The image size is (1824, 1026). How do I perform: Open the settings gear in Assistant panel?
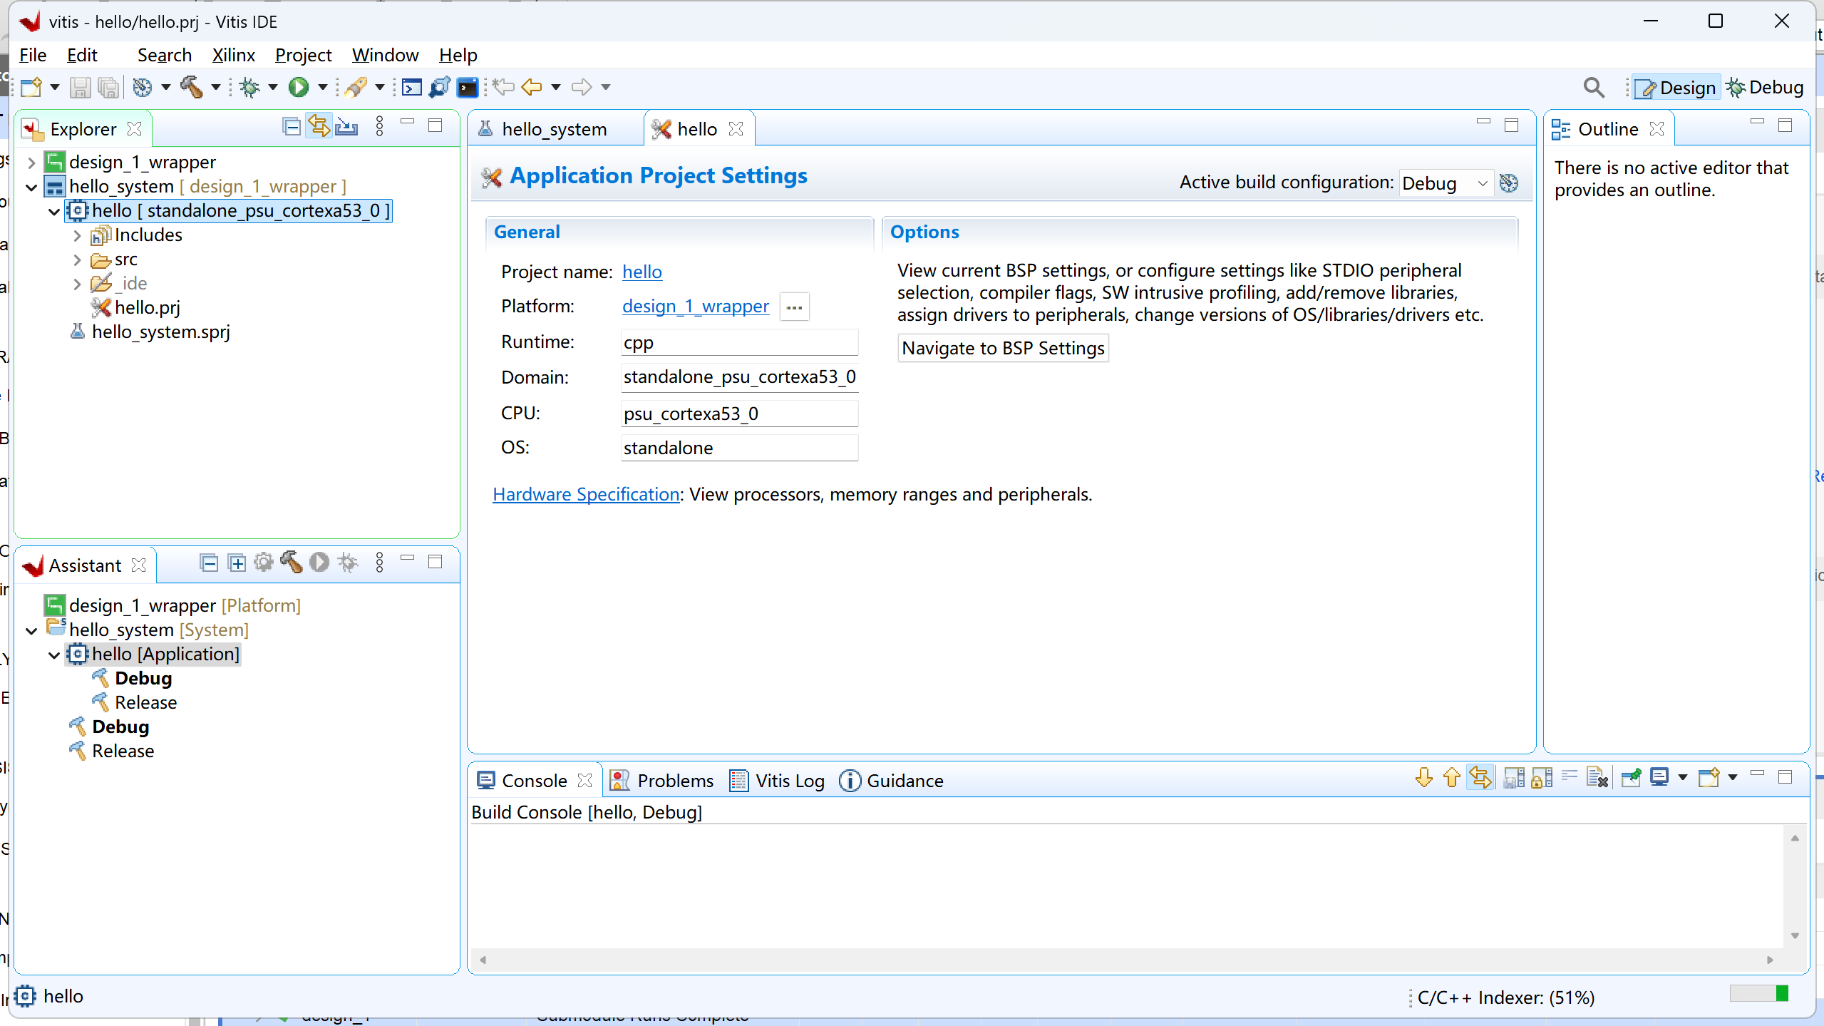tap(264, 563)
